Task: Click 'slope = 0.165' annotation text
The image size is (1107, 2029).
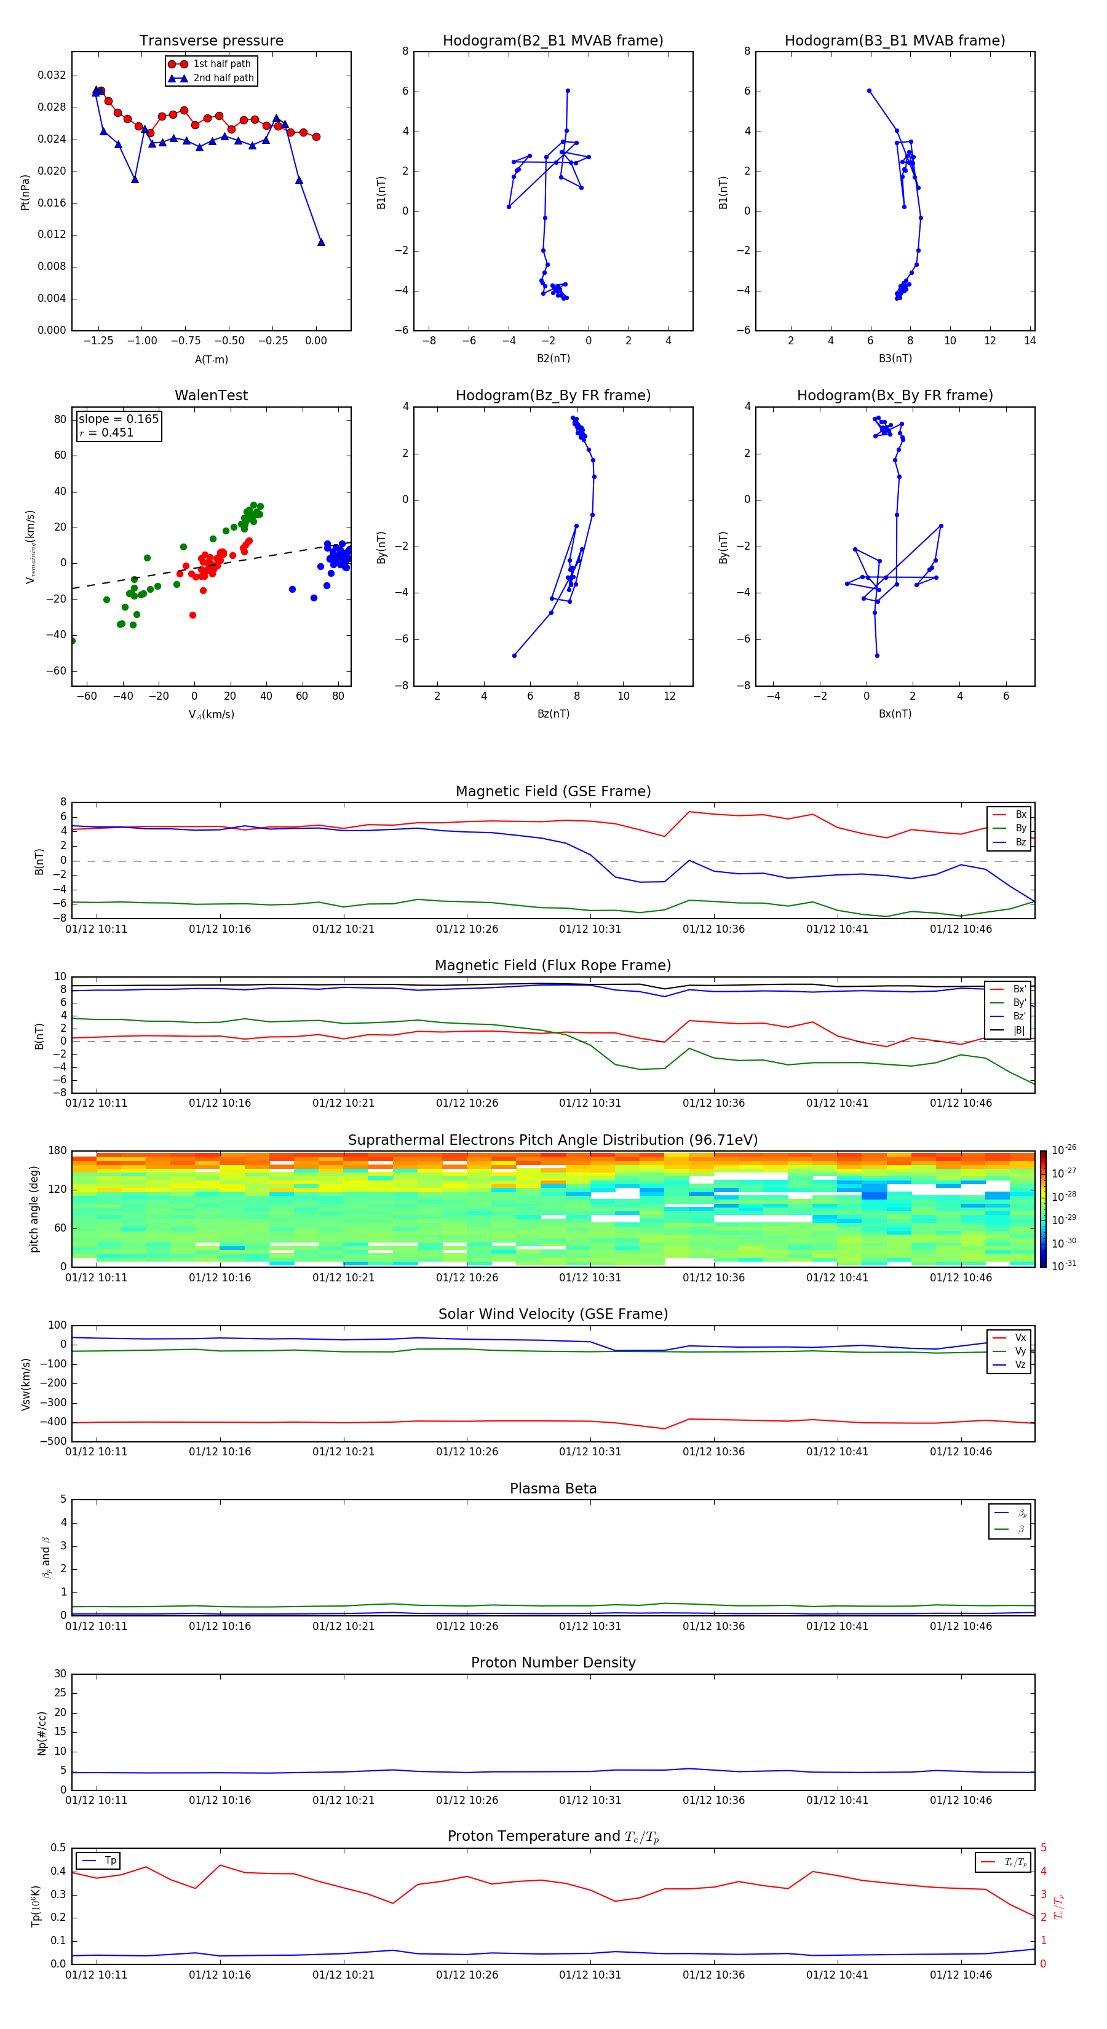Action: click(118, 419)
